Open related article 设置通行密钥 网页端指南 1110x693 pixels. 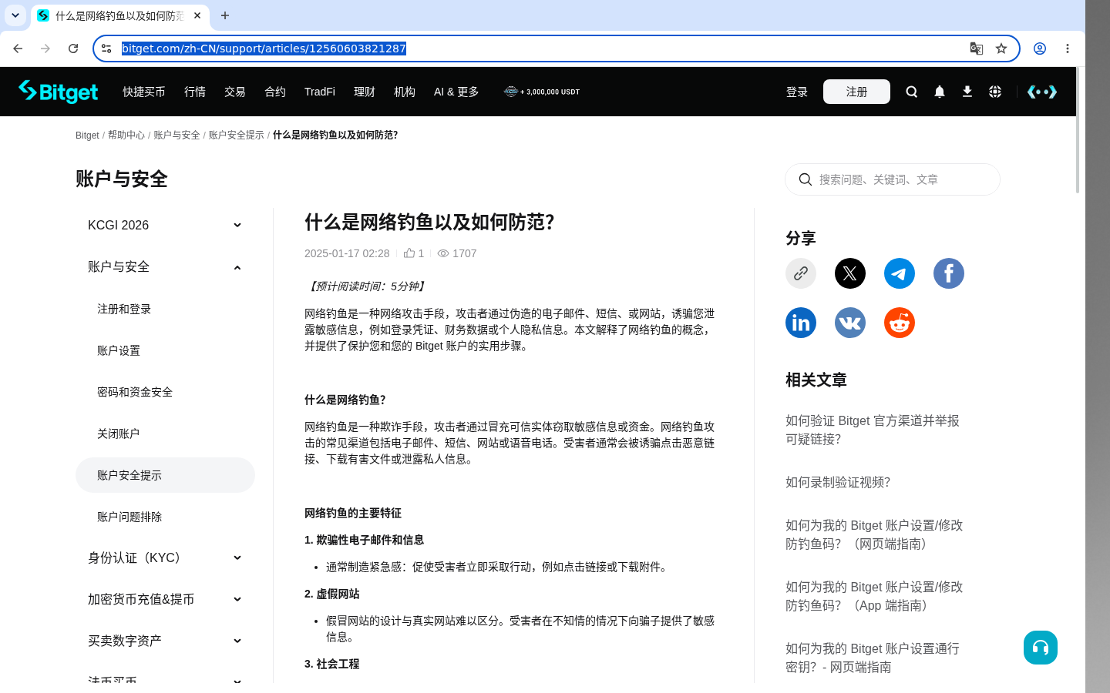pos(873,658)
